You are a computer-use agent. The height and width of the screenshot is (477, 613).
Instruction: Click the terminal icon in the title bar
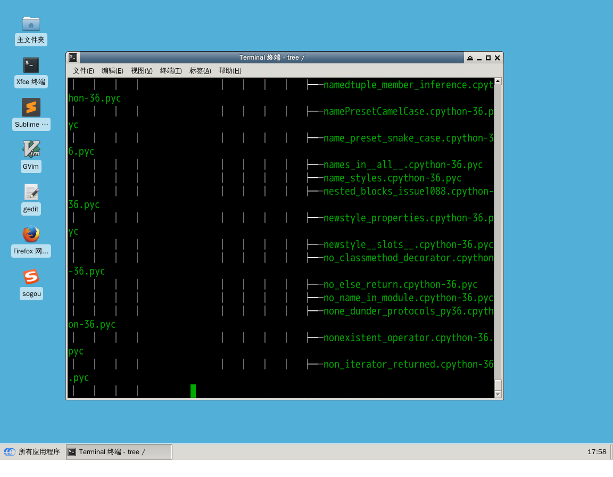[x=73, y=57]
